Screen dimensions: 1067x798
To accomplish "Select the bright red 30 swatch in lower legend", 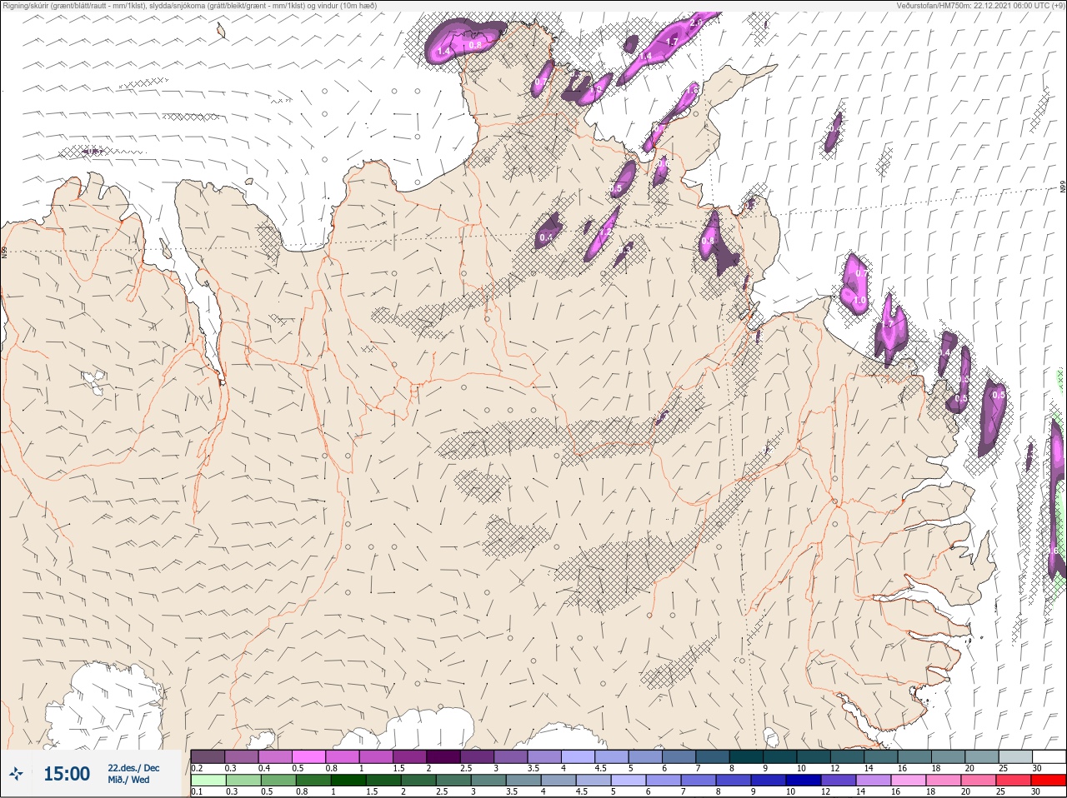I will pos(1049,781).
